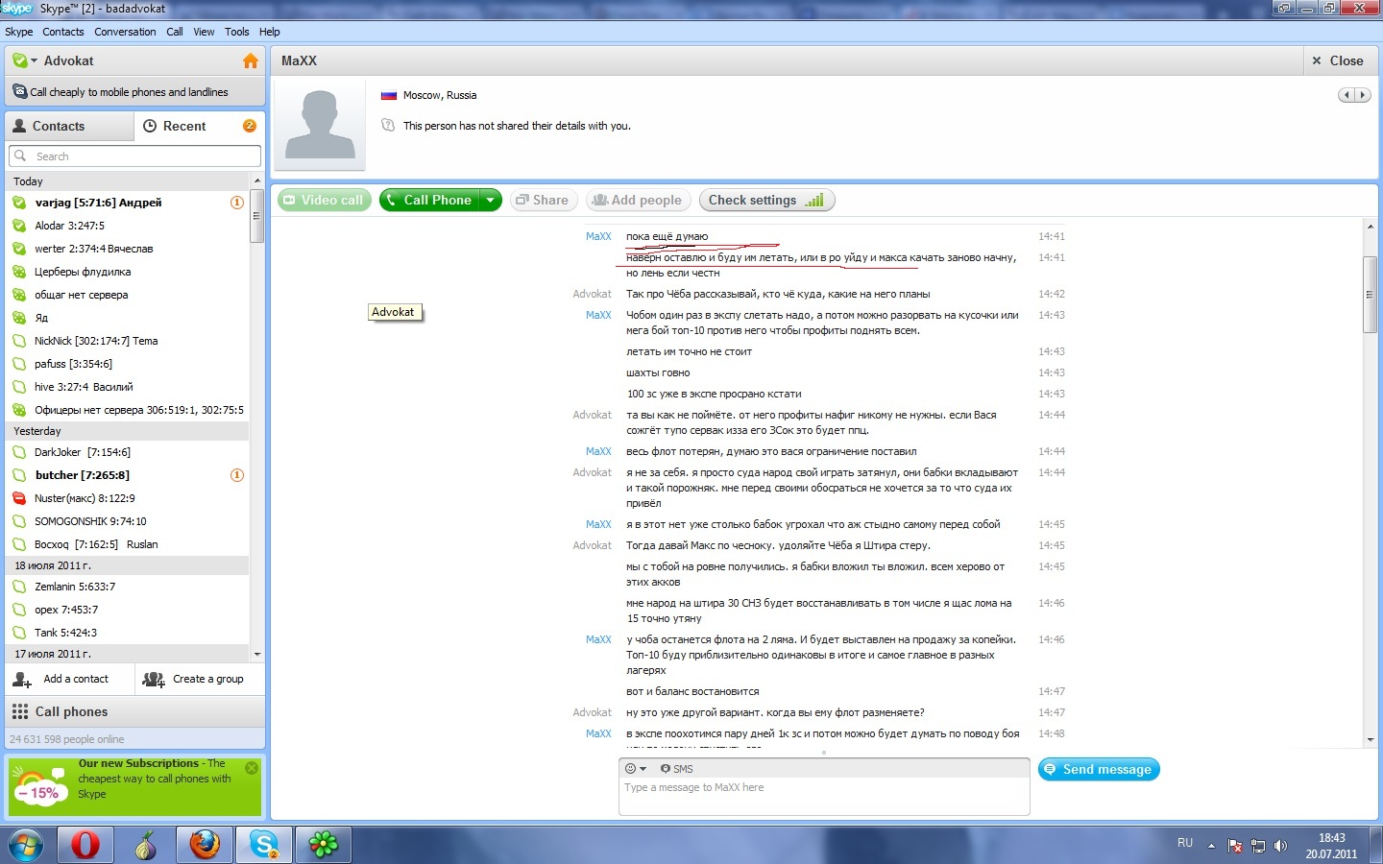Close the subscriptions advertisement banner

coord(252,767)
